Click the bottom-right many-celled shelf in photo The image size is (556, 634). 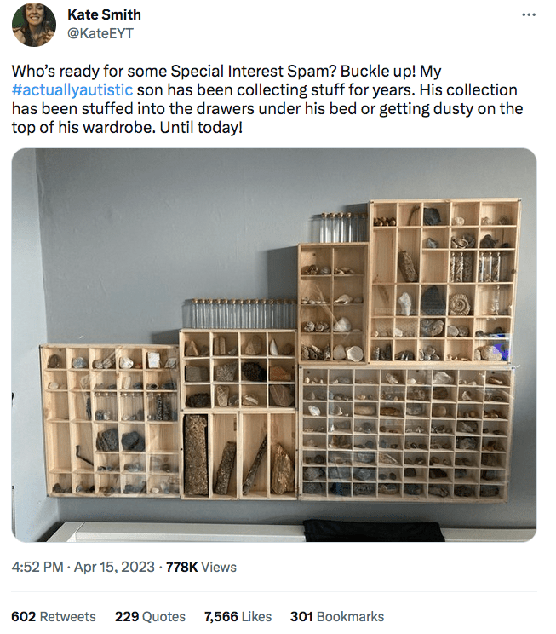click(x=406, y=432)
